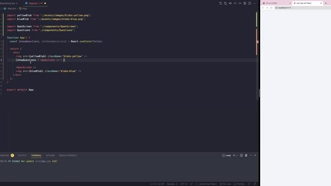Change indentation via Spaces status item
331x186 pixels.
pos(172,184)
